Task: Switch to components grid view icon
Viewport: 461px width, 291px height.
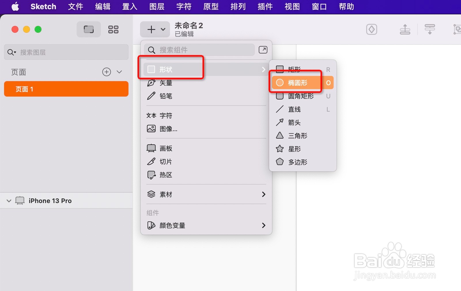Action: (x=113, y=29)
